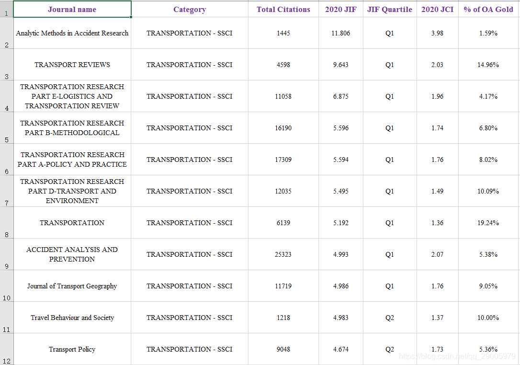Click the Part A-Policy and Practice cell
This screenshot has height=365, width=520.
pyautogui.click(x=72, y=160)
